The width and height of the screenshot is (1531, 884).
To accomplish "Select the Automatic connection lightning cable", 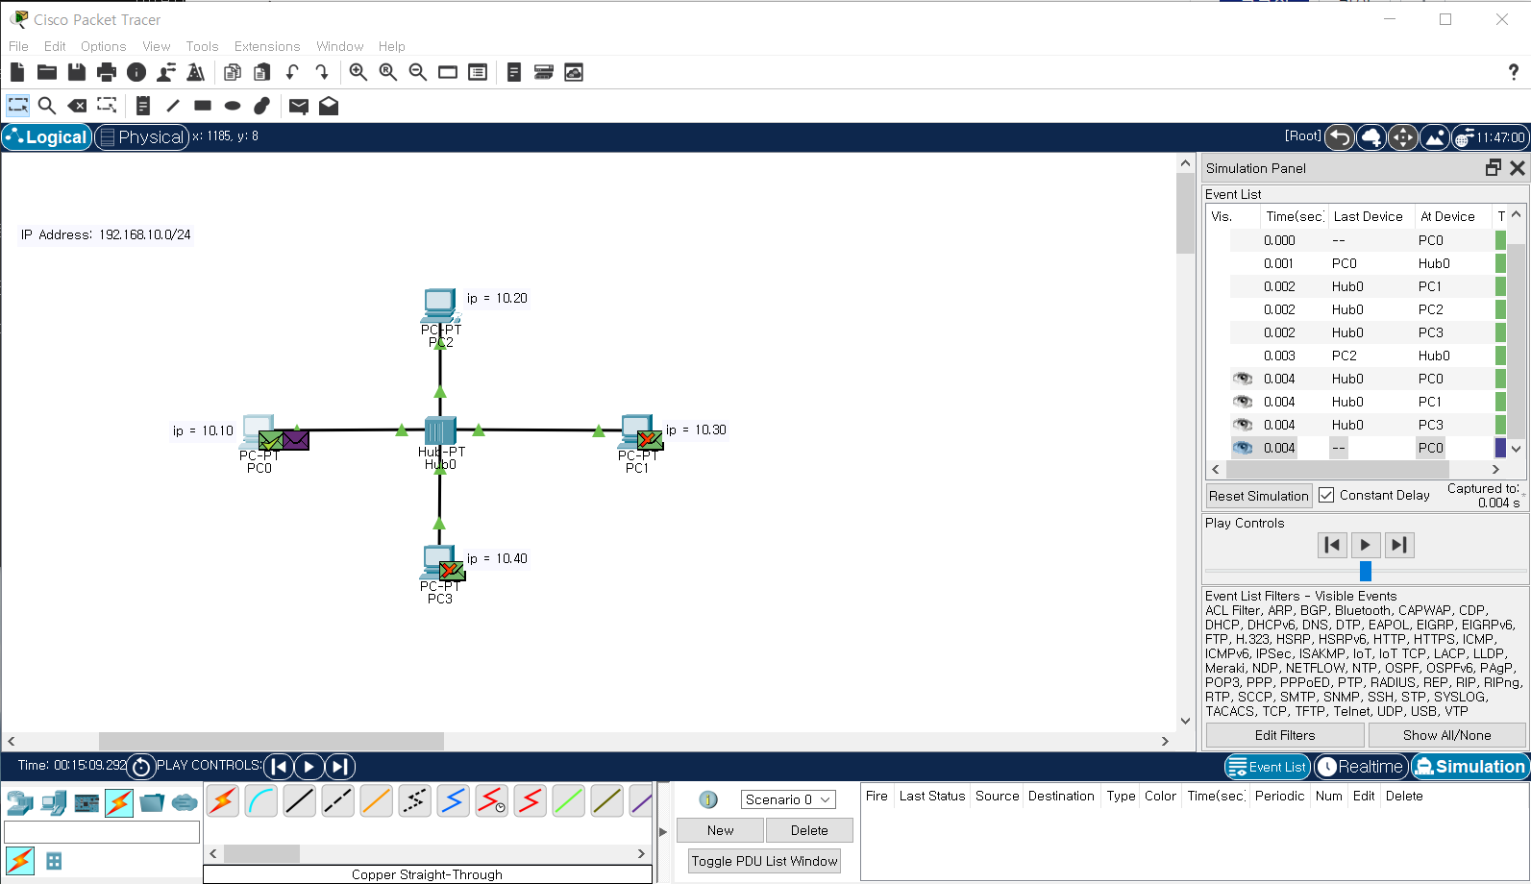I will 223,800.
